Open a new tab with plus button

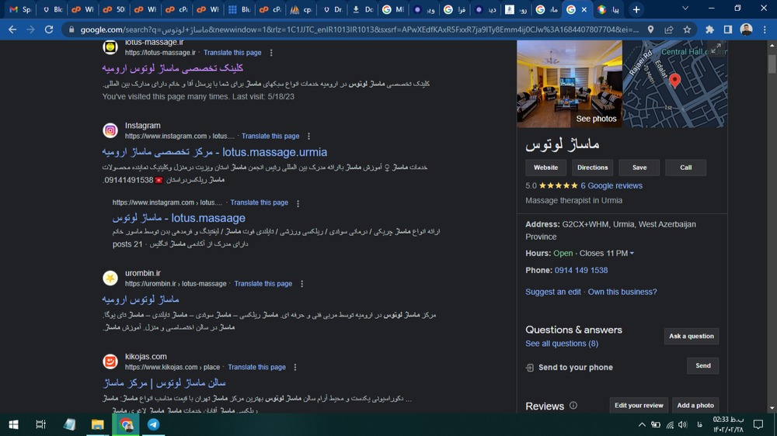pyautogui.click(x=636, y=9)
